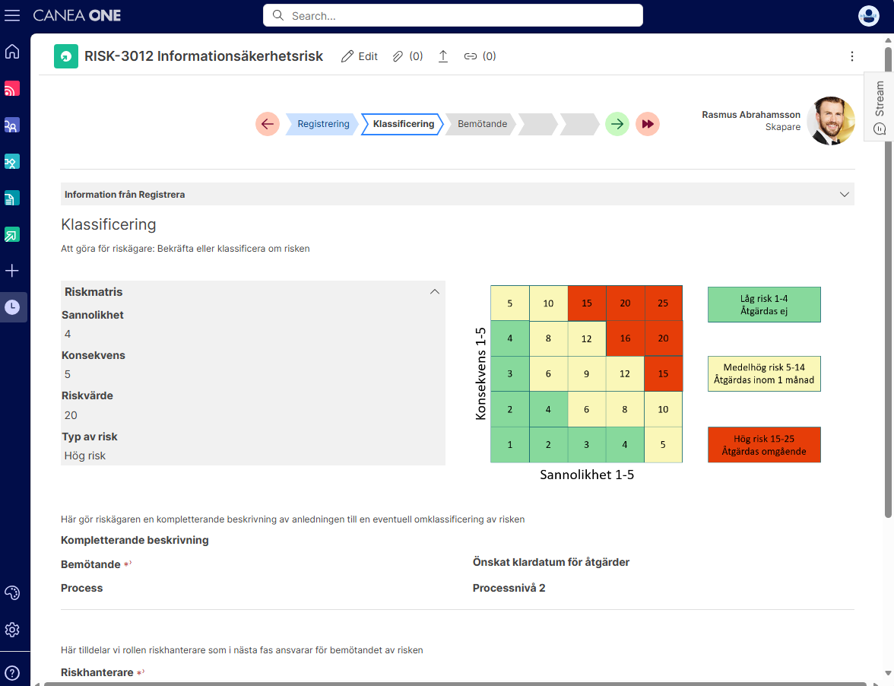894x686 pixels.
Task: Open the green arrow icon in sidebar
Action: coord(12,234)
